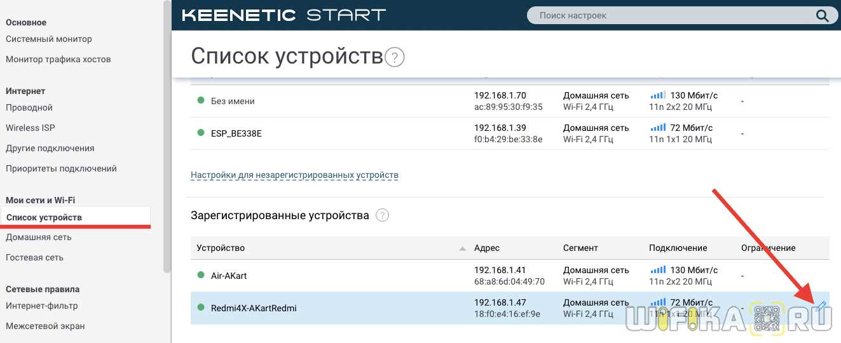Click MAC address 68:a8:6d:04:49:70
The image size is (841, 343).
coord(509,281)
